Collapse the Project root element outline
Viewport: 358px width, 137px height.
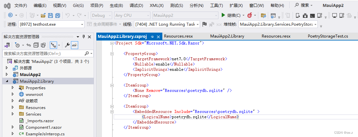(x=112, y=43)
